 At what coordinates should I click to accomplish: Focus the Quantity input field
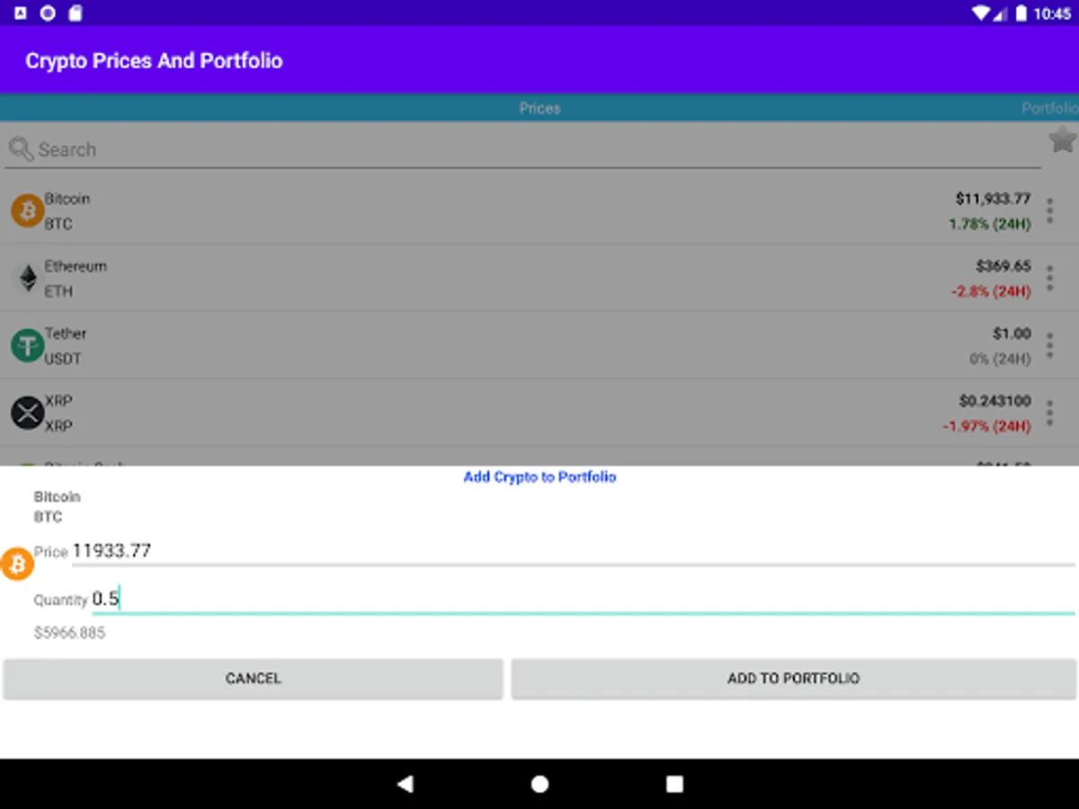pyautogui.click(x=584, y=599)
